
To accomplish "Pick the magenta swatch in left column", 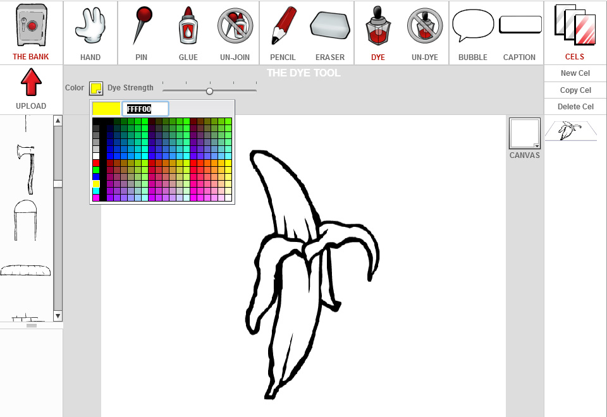I will point(96,198).
